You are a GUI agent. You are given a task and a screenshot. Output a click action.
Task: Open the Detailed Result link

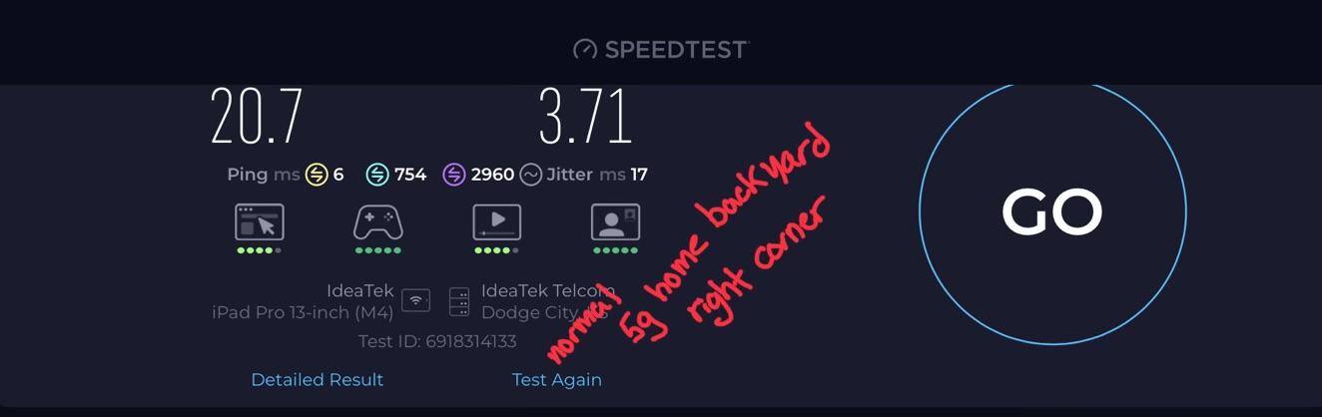pyautogui.click(x=317, y=379)
